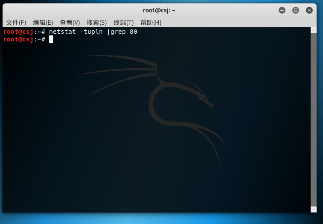Click the scrollbar up arrow
This screenshot has width=323, height=224.
tap(314, 30)
